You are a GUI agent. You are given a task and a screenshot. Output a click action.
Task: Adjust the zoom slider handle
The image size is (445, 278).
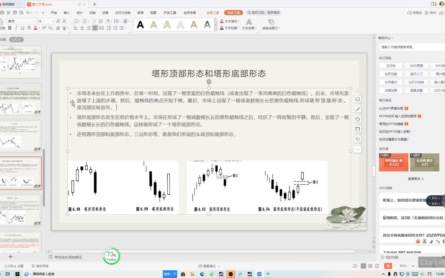(x=434, y=266)
